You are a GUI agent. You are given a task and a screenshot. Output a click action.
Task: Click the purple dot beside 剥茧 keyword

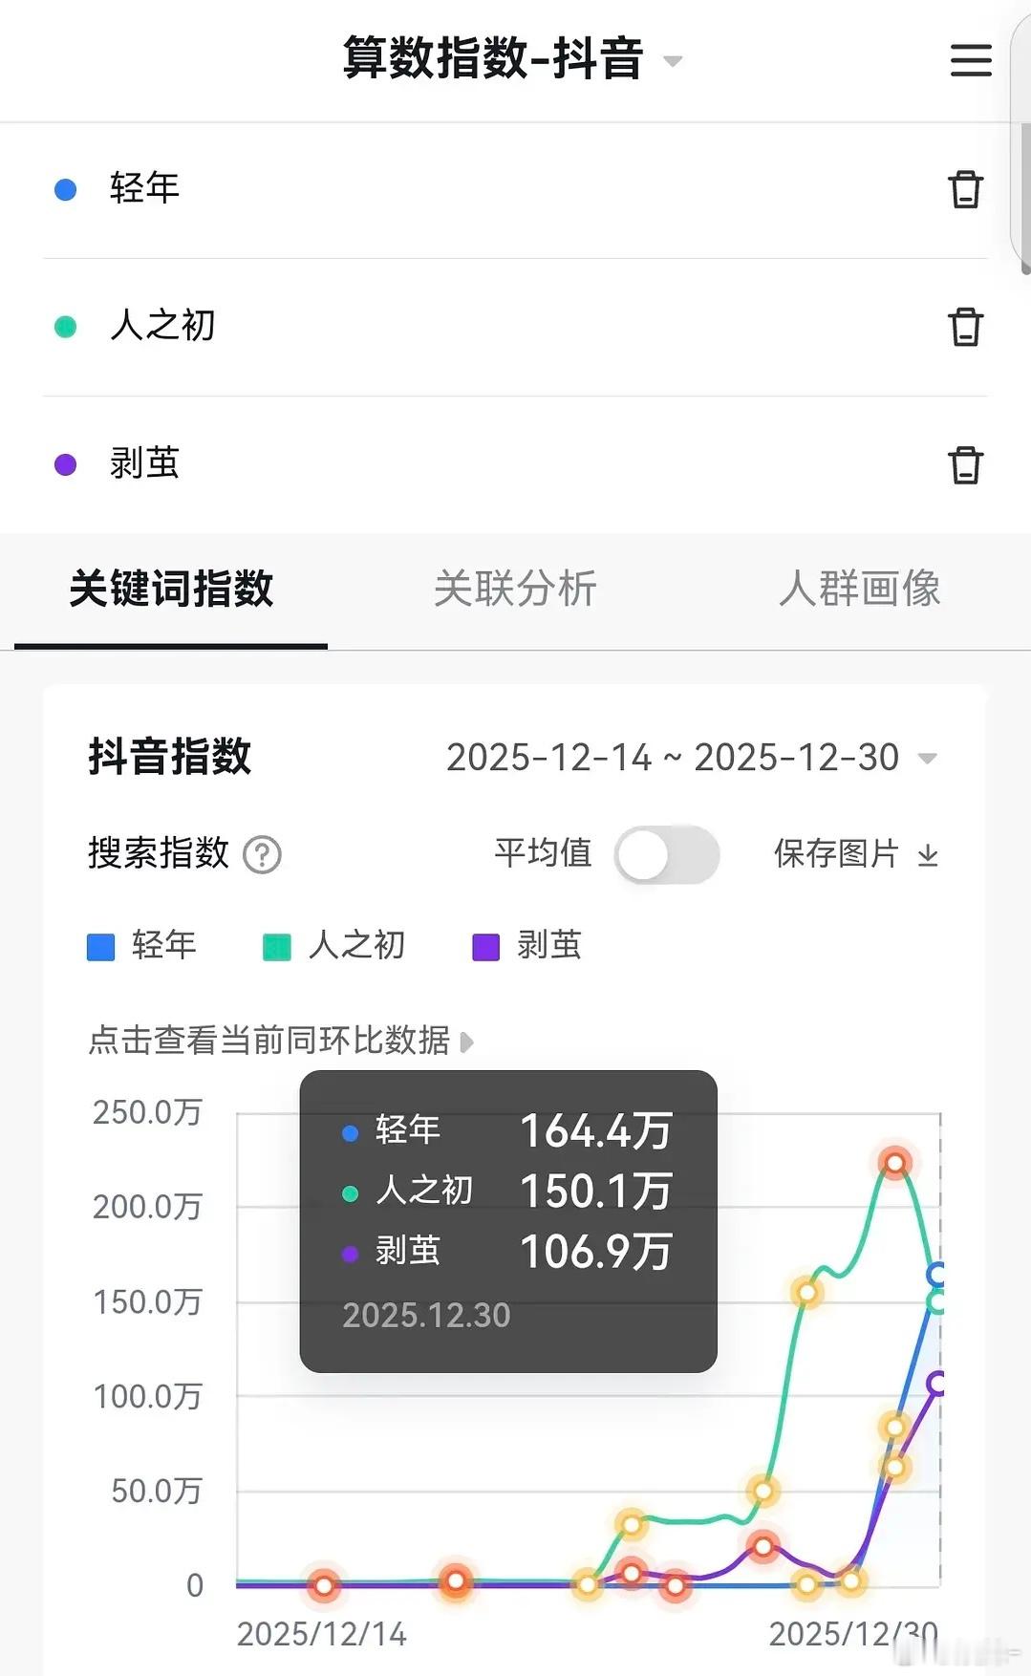pos(65,464)
